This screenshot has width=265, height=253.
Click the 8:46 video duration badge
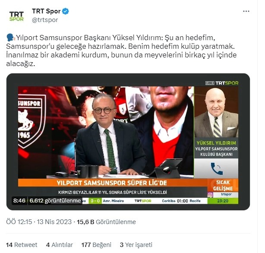19,201
